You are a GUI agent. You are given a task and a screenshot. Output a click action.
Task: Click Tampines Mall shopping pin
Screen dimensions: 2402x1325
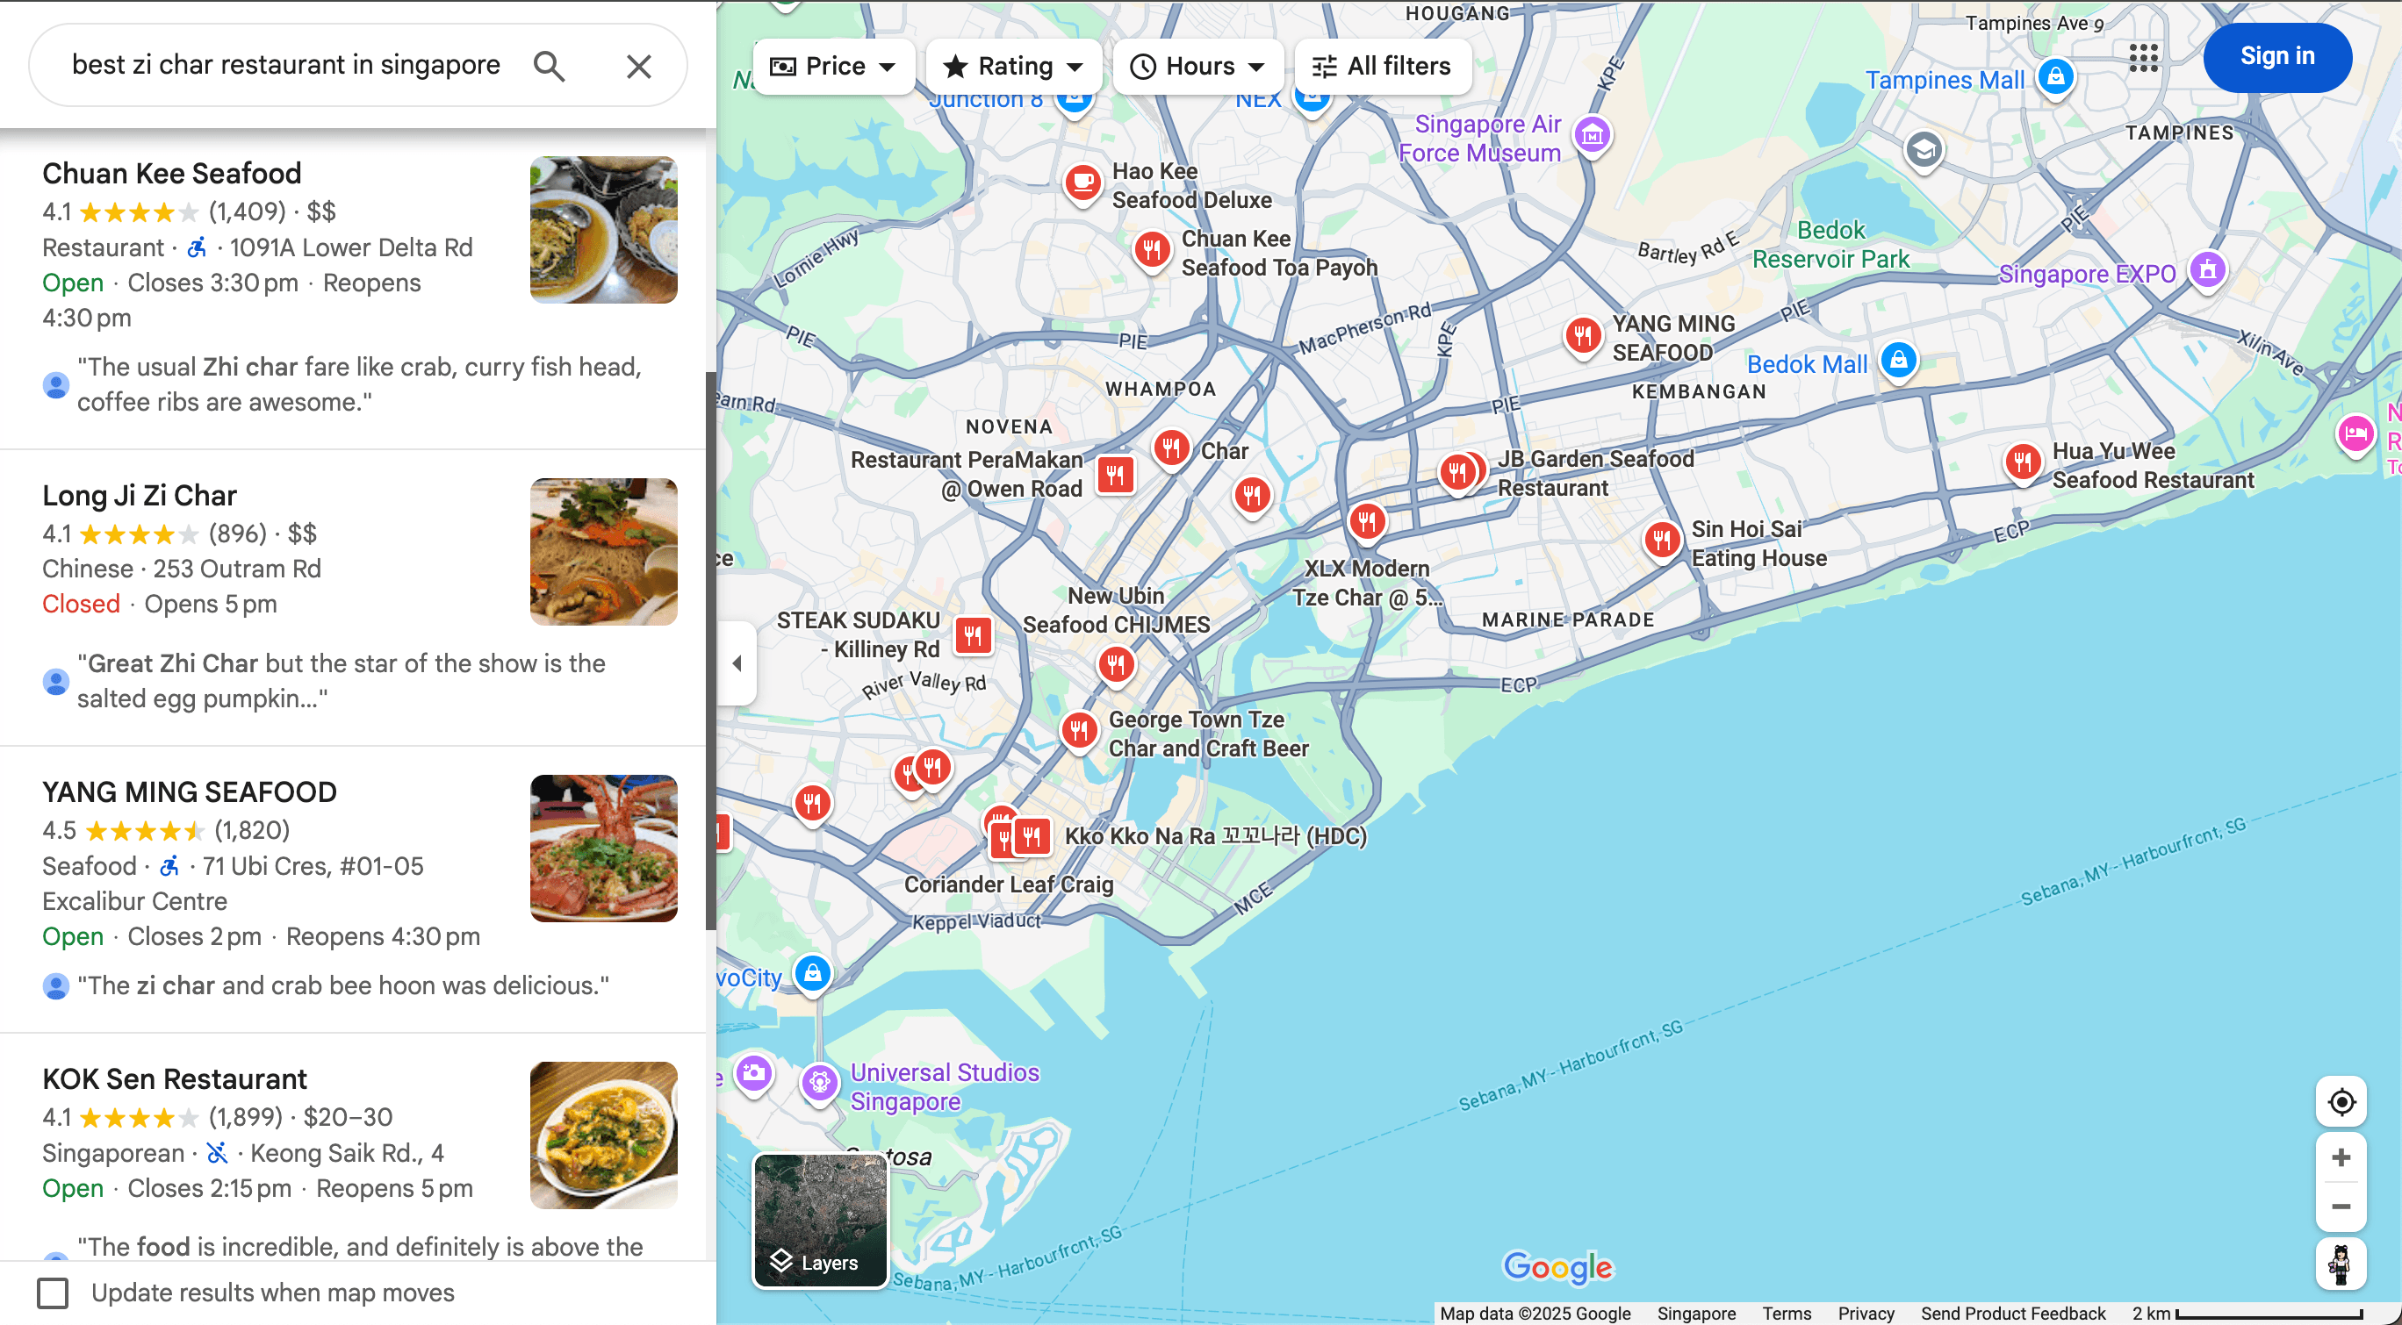(x=2055, y=76)
